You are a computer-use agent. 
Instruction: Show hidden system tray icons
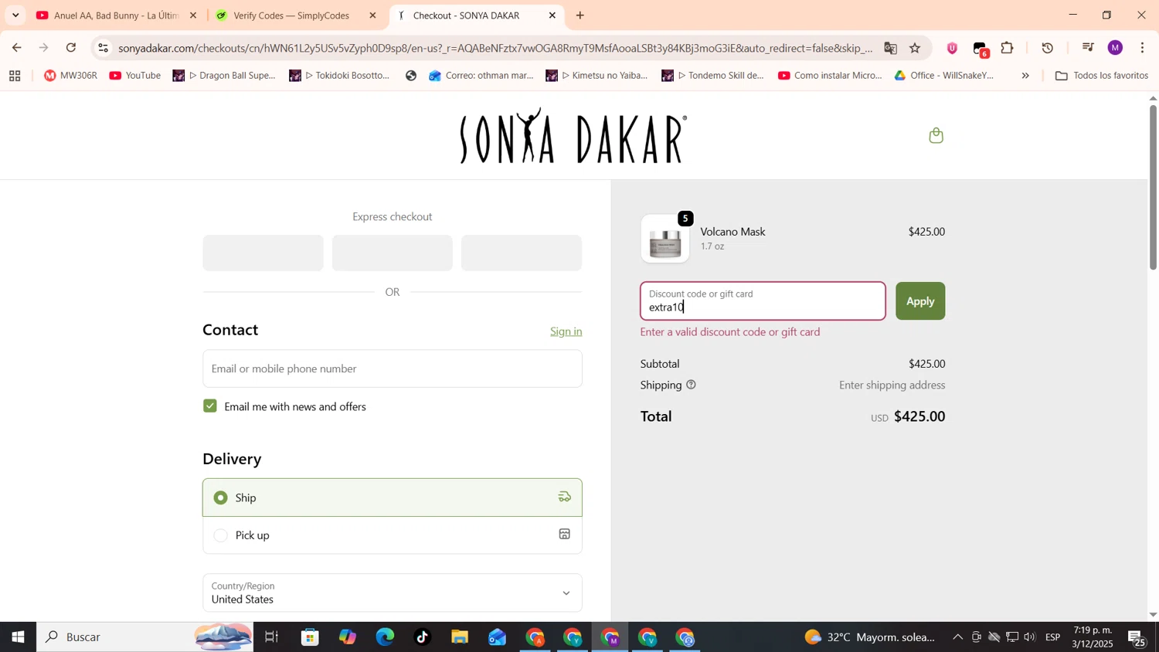pos(958,637)
